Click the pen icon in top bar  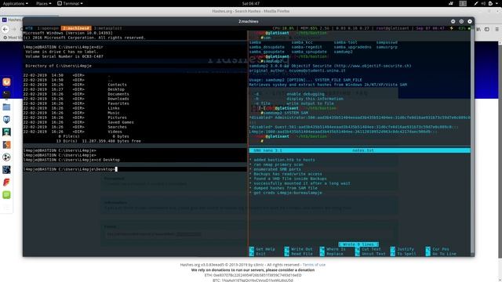point(476,3)
